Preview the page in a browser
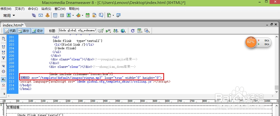280x116 pixels. point(123,31)
